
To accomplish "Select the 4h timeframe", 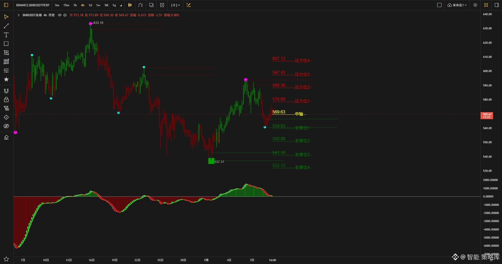I will pyautogui.click(x=82, y=5).
